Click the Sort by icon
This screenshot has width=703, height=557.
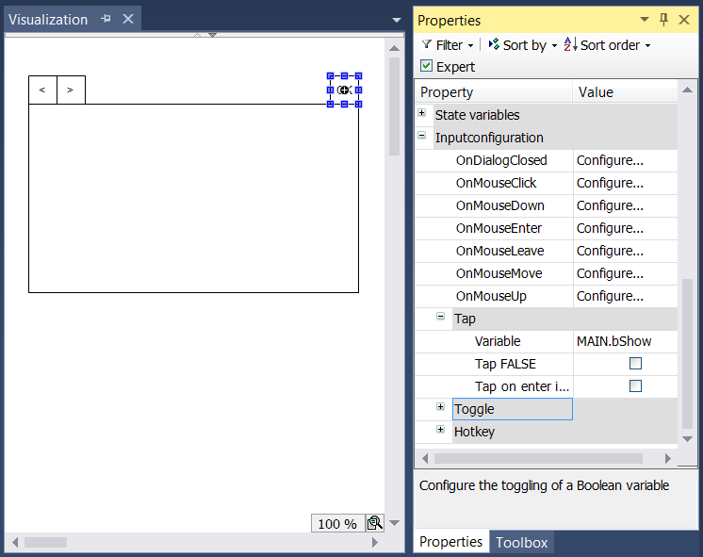(494, 44)
